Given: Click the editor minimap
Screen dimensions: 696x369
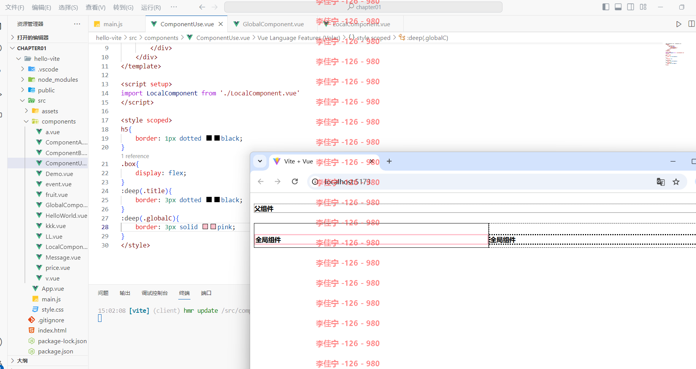Looking at the screenshot, I should 675,54.
